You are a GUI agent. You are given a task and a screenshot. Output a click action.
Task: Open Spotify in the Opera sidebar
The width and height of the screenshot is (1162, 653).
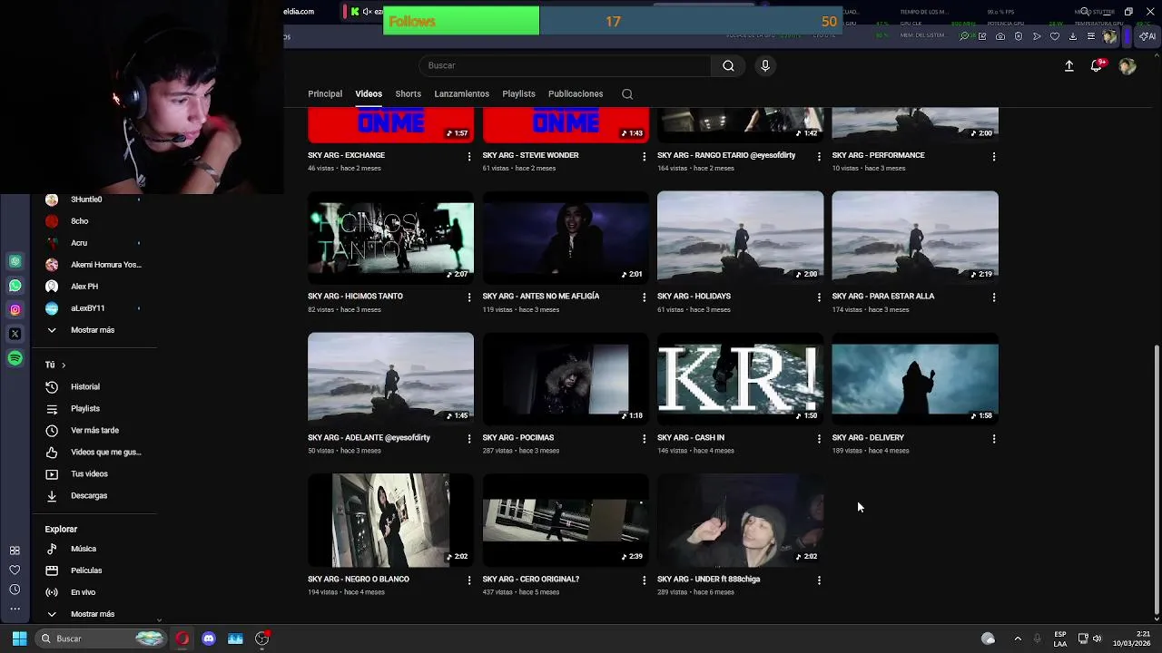click(15, 358)
